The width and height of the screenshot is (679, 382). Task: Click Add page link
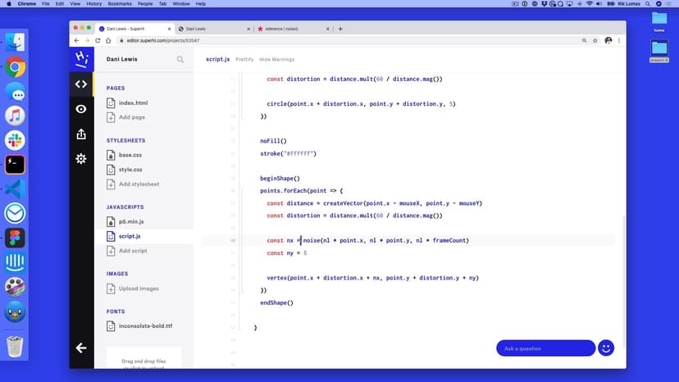[131, 117]
